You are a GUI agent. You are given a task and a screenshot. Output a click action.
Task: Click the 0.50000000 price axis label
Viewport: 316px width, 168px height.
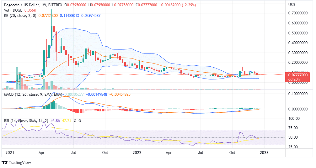[298, 33]
